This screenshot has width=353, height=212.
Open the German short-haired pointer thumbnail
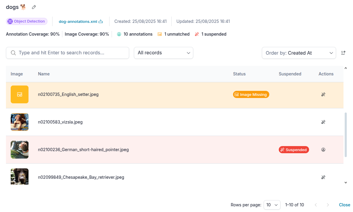(20, 150)
